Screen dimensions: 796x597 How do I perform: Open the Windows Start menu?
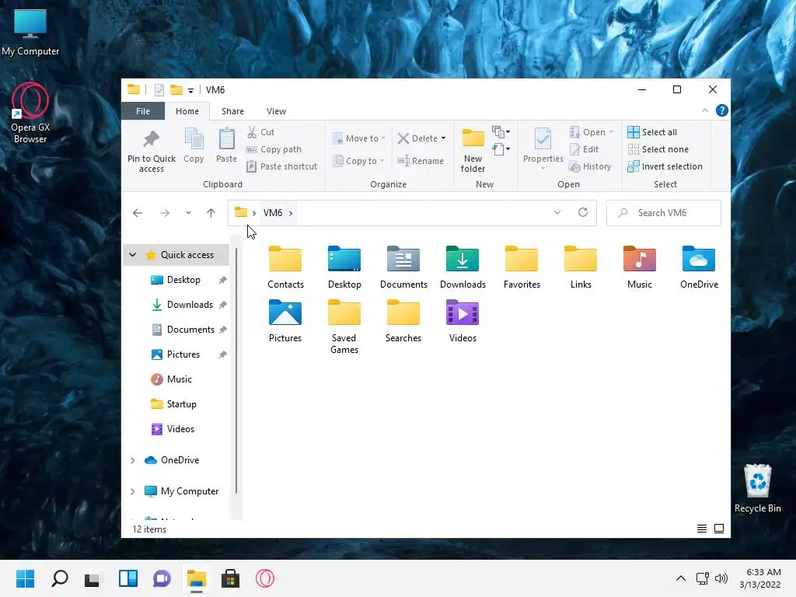pos(25,578)
